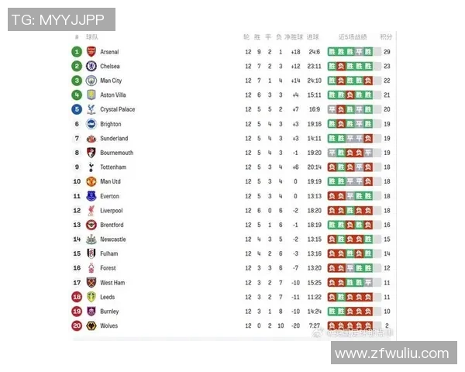
Task: Click Crystal Palace's blue position 5 badge
Action: point(77,109)
